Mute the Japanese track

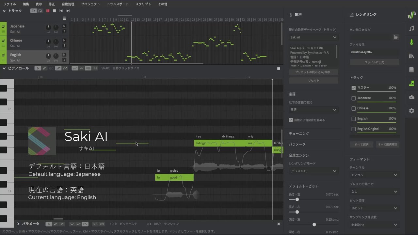pos(64,26)
